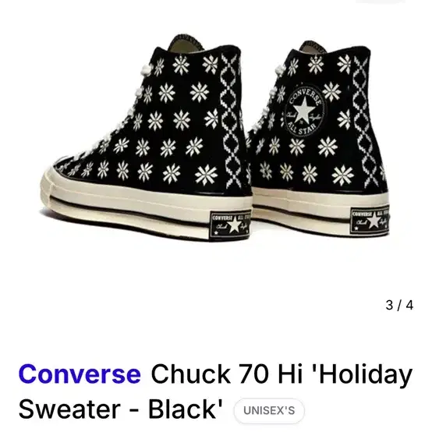432x432 pixels.
Task: Click the product title text 'Chuck 70 Hi'
Action: point(226,374)
